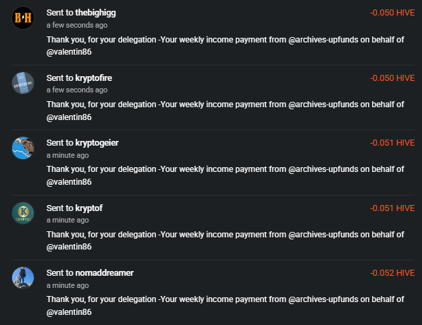Click kryptof's K coin avatar

point(23,213)
